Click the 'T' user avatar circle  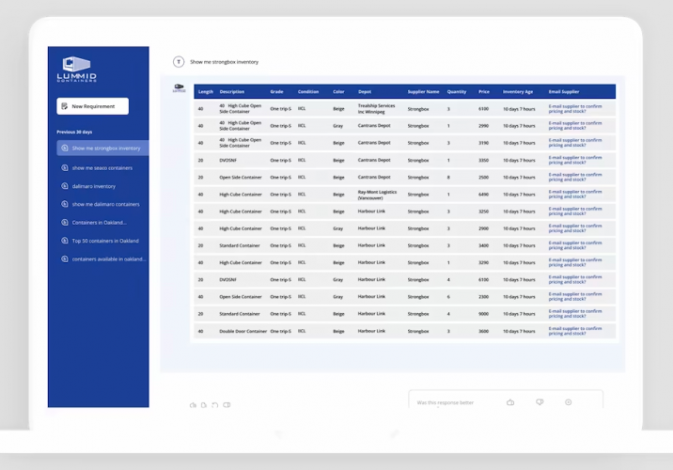tap(179, 62)
